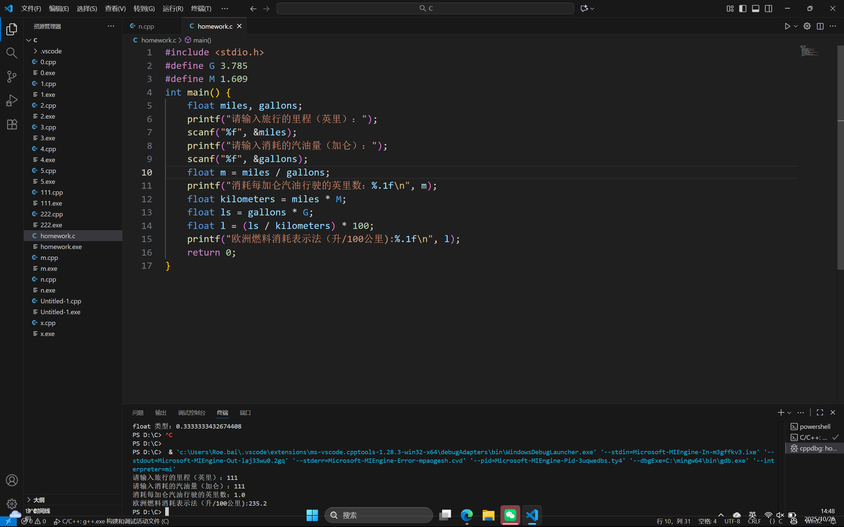
Task: Click the top command search box
Action: [x=425, y=8]
